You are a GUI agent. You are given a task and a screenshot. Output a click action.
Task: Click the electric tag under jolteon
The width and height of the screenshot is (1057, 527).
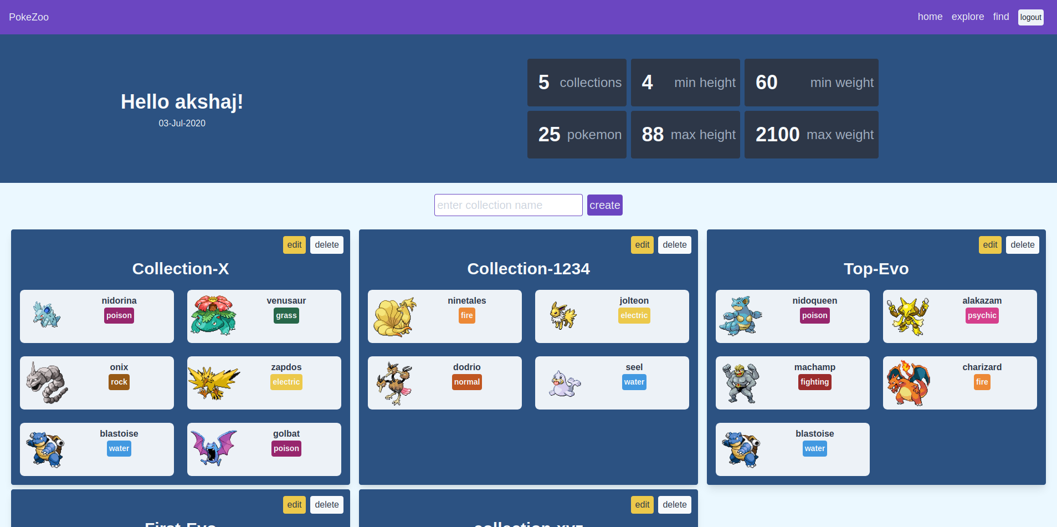(634, 316)
